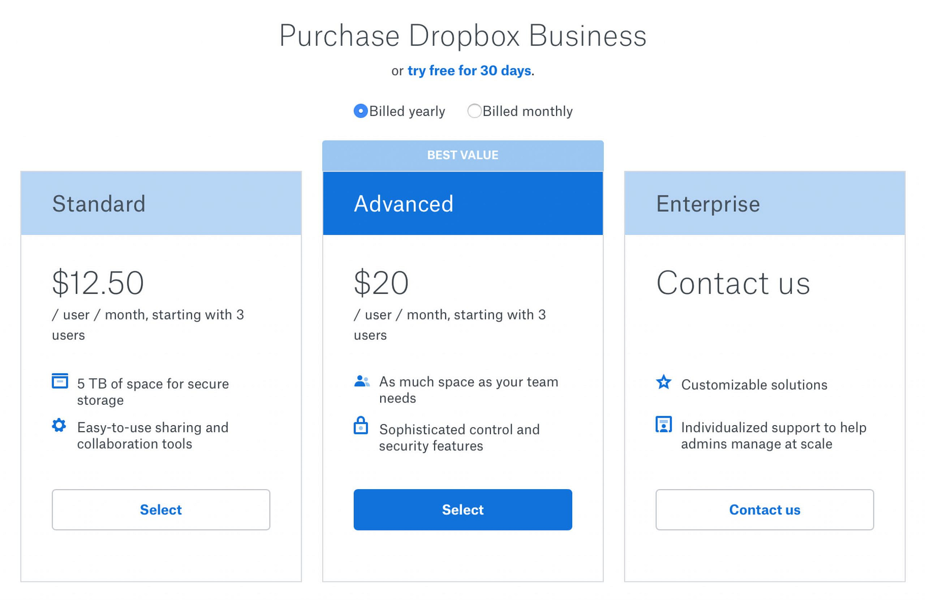Open the try free for 30 days link
The image size is (925, 600).
tap(469, 70)
